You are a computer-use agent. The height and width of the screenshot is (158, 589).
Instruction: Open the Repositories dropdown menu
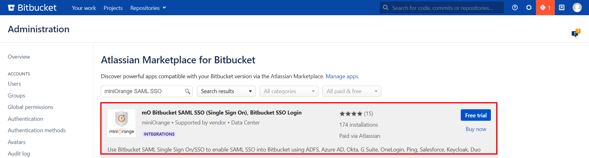(x=148, y=8)
